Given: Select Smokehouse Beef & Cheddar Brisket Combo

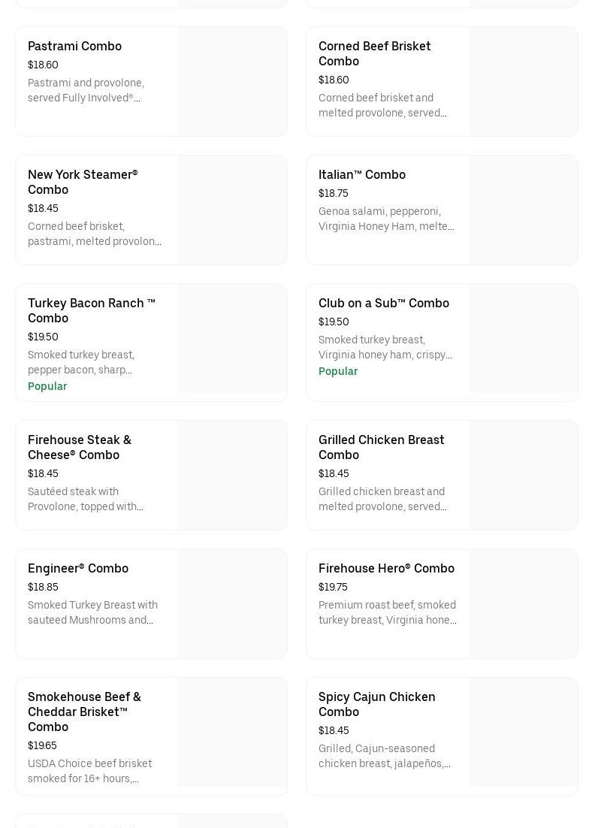Looking at the screenshot, I should click(x=84, y=712).
